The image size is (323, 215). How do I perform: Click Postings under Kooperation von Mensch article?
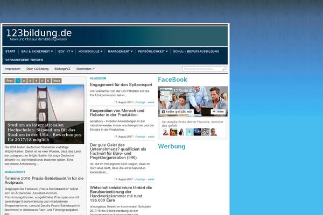point(141,137)
